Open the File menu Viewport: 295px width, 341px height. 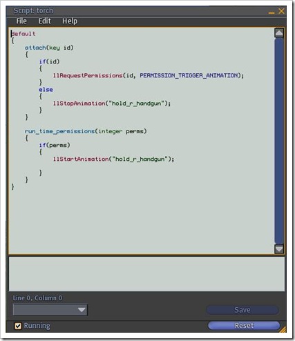(x=21, y=21)
